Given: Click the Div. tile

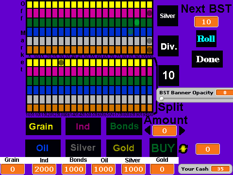Looking at the screenshot, I should [168, 46].
